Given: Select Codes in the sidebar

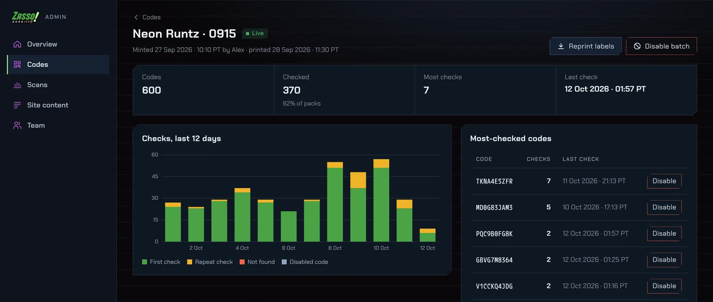Looking at the screenshot, I should (x=58, y=65).
